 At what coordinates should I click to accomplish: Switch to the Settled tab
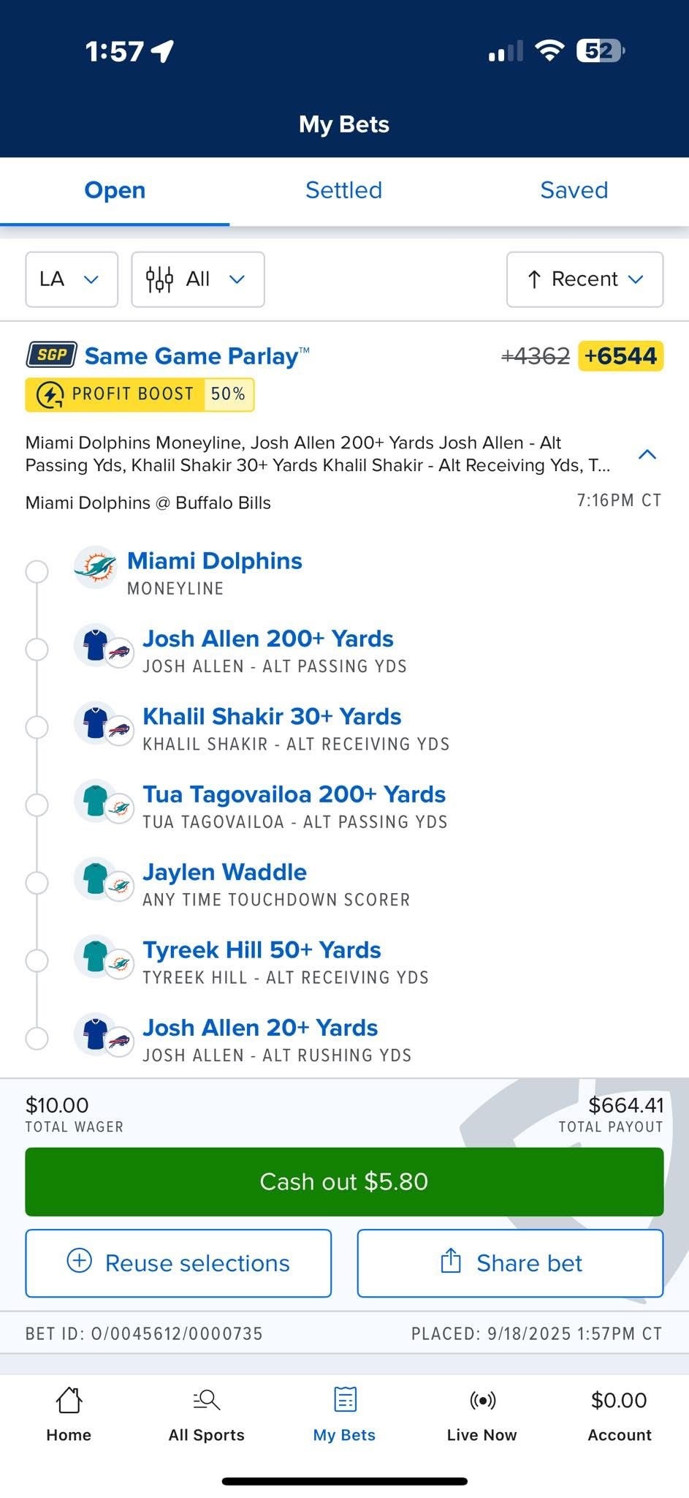click(343, 190)
